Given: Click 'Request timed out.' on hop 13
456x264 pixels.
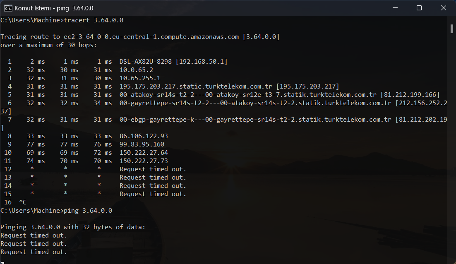Looking at the screenshot, I should (153, 178).
